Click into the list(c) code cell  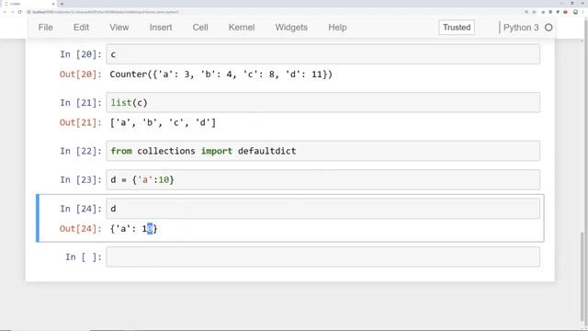[x=322, y=102]
